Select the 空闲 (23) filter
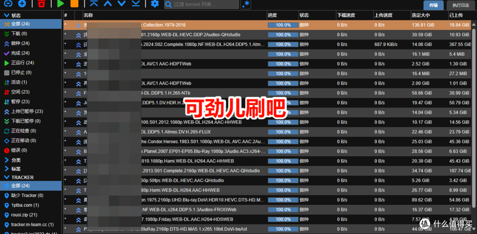This screenshot has height=234, width=477. (x=31, y=92)
